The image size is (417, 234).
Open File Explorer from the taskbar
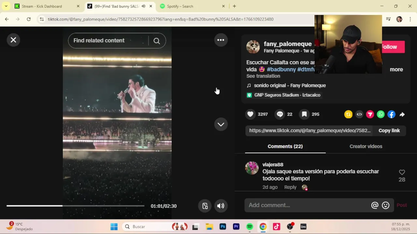209,227
